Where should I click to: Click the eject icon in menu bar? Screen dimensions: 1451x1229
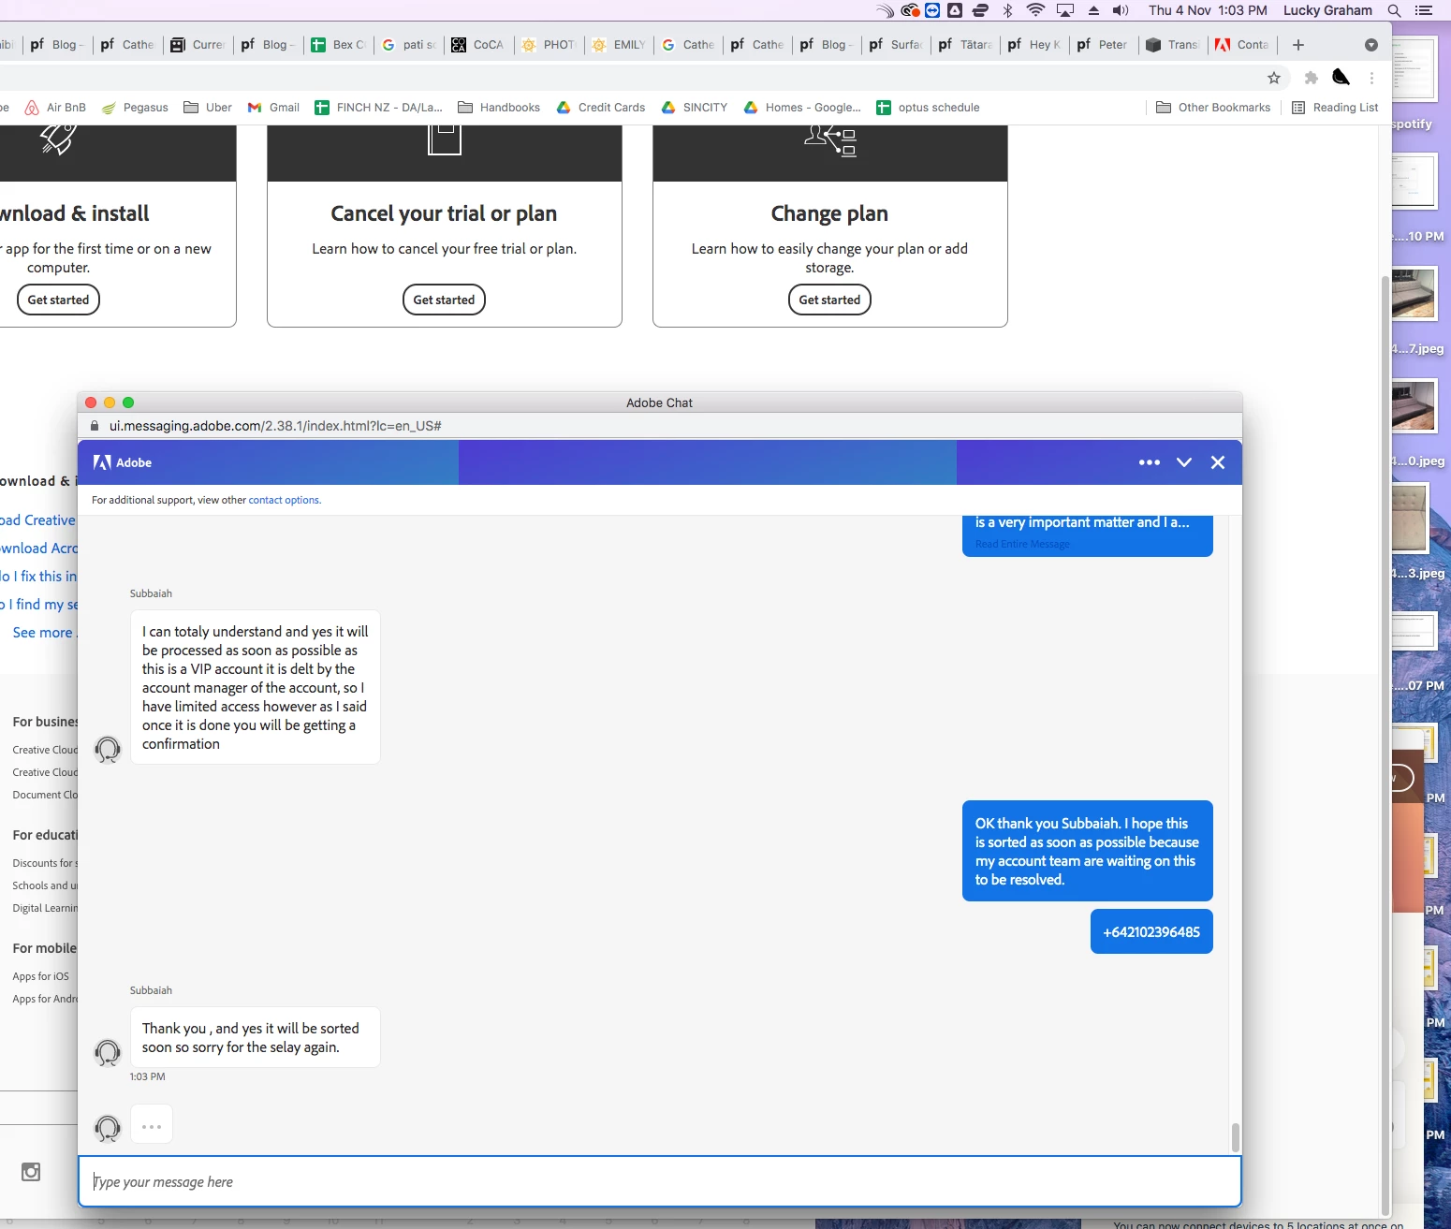coord(1093,10)
